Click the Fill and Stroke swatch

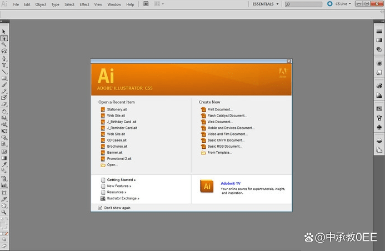pyautogui.click(x=4, y=225)
